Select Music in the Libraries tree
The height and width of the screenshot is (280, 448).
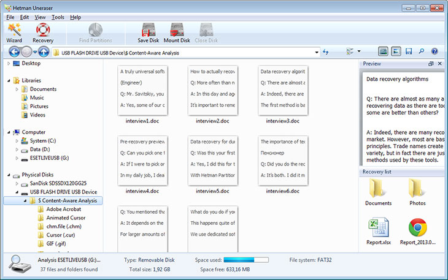coord(37,98)
